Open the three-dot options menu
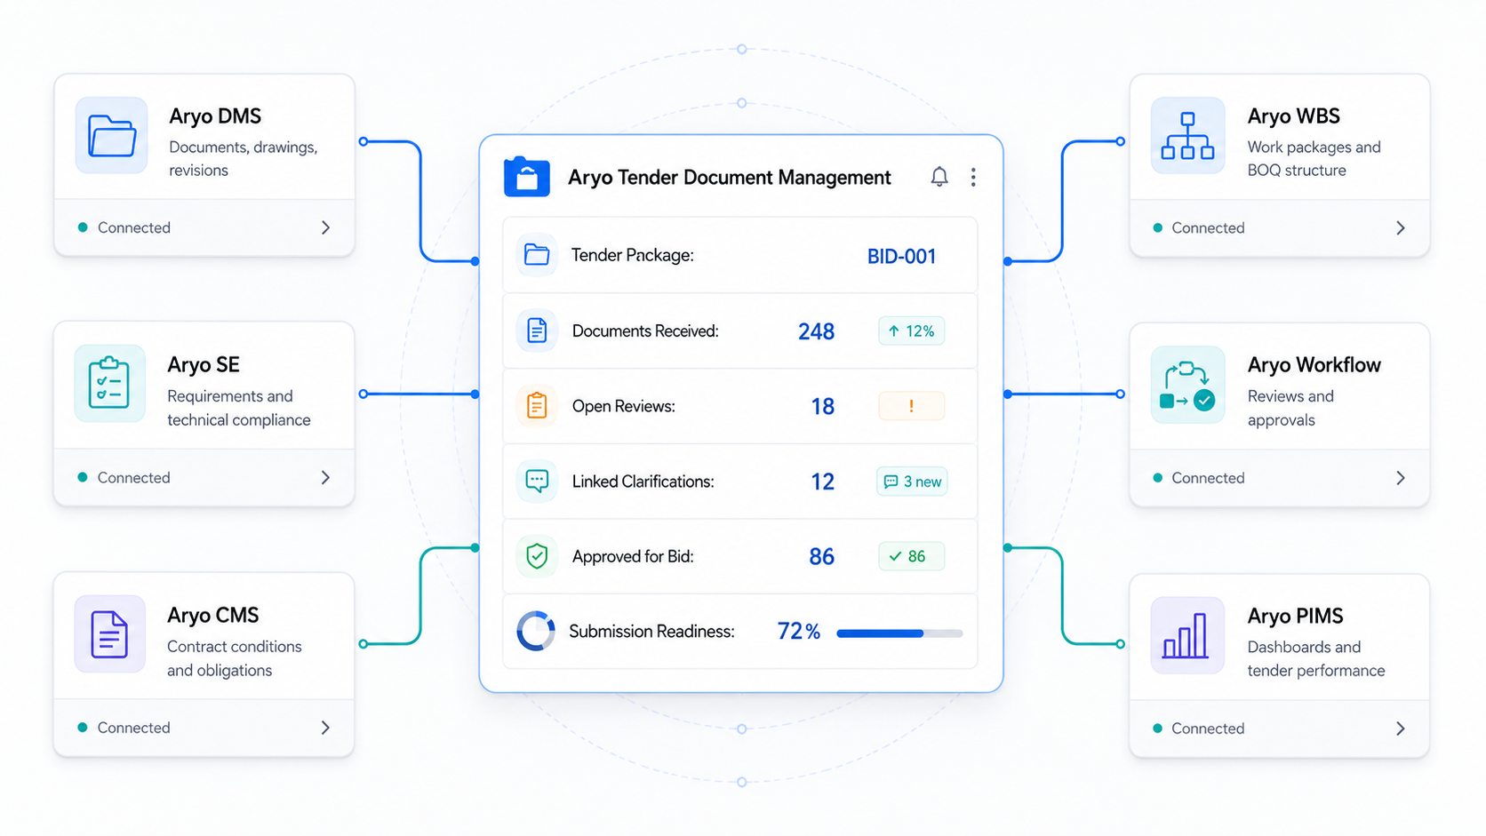 point(973,177)
